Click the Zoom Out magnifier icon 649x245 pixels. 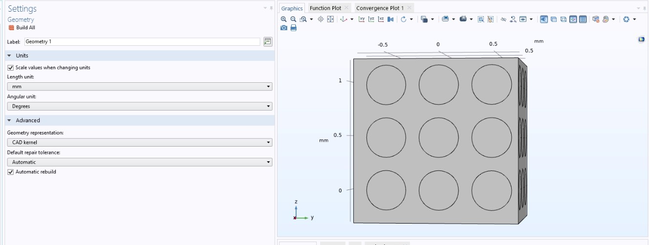pos(293,19)
